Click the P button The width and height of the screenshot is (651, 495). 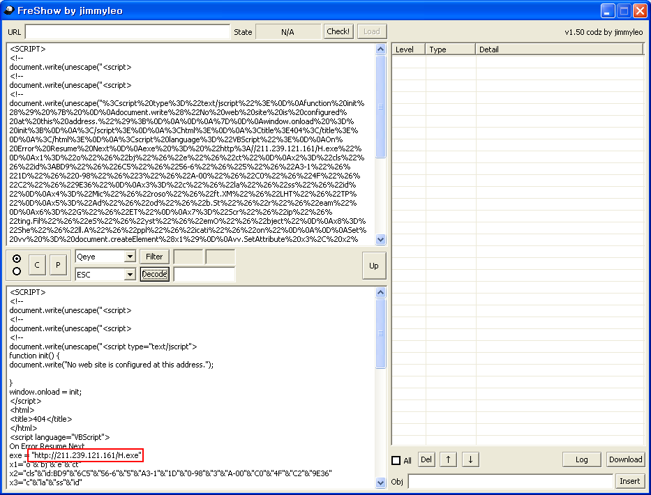click(58, 265)
